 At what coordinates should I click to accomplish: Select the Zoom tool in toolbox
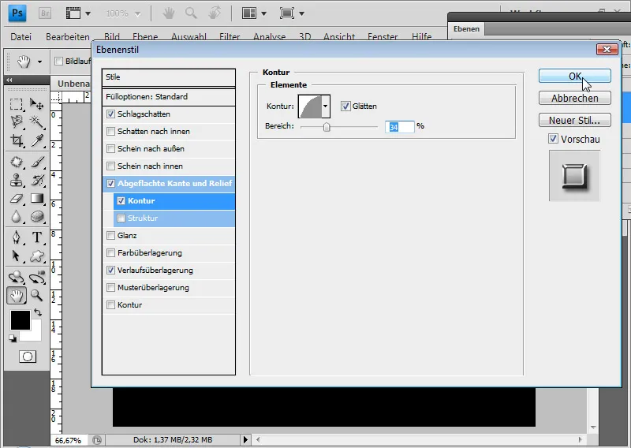pyautogui.click(x=37, y=296)
